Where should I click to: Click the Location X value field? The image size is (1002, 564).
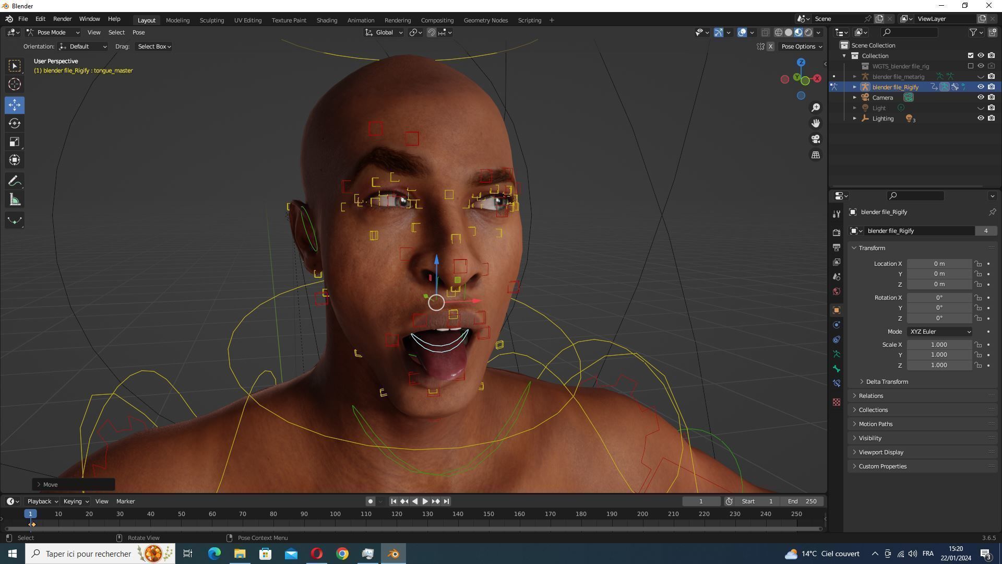click(x=938, y=264)
